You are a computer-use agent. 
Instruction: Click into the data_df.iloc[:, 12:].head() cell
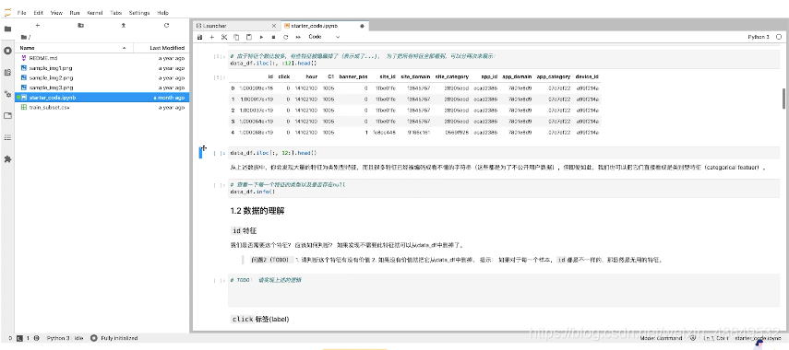[503, 153]
